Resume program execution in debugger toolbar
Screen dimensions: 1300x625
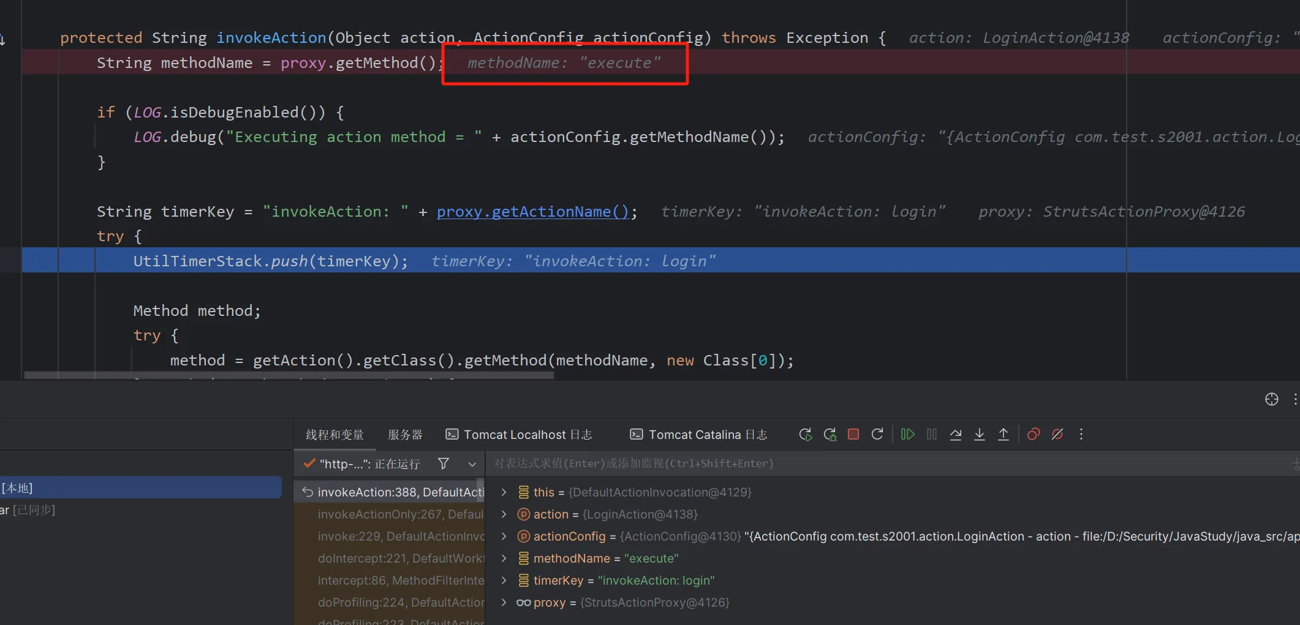tap(908, 434)
